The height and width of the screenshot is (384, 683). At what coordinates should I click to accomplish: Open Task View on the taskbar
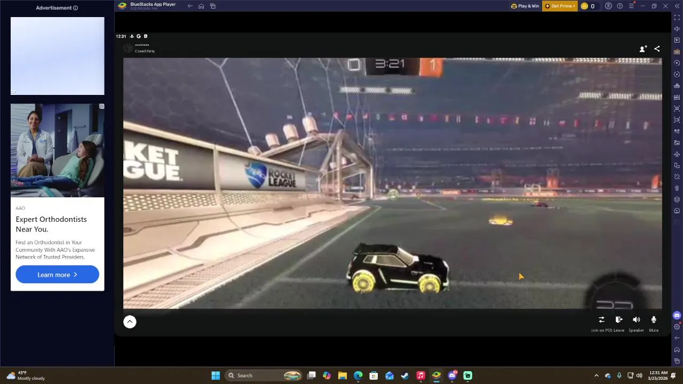click(312, 375)
